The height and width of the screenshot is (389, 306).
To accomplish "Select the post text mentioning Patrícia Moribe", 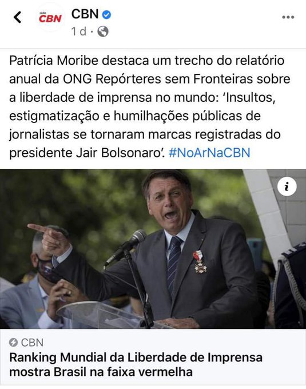I will pos(149,106).
